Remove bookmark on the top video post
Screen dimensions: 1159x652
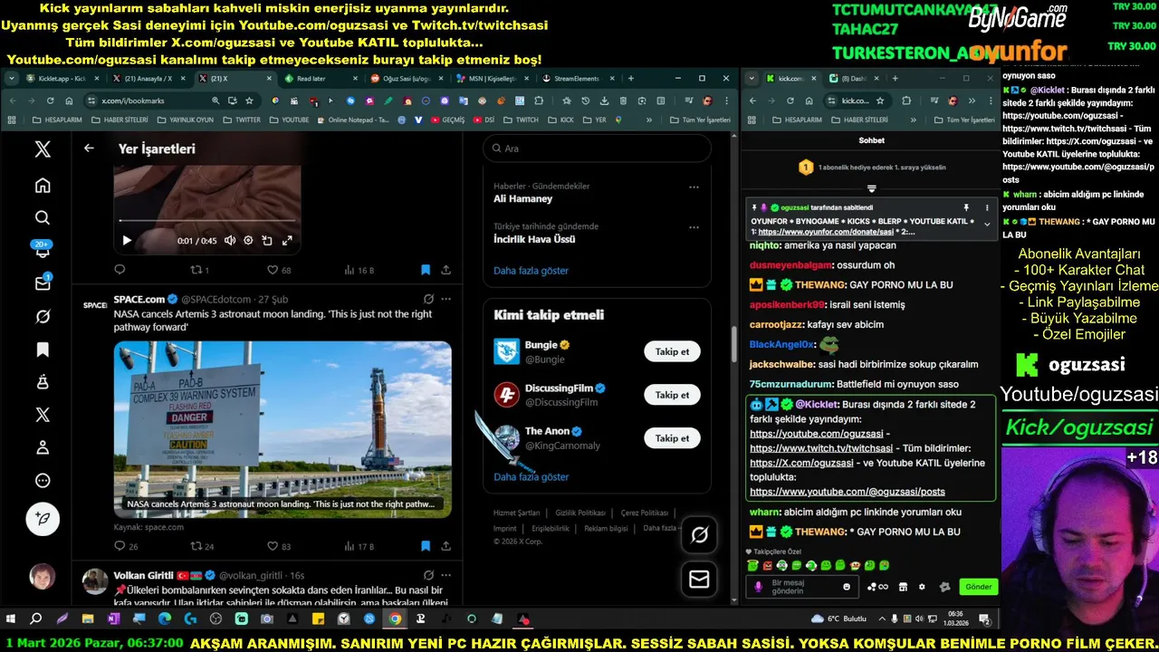coord(426,270)
